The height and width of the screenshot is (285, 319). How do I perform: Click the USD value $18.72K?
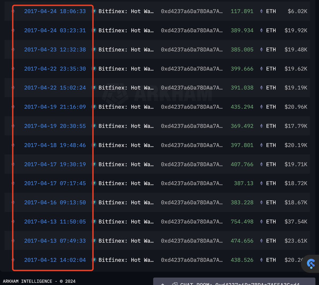coord(296,183)
